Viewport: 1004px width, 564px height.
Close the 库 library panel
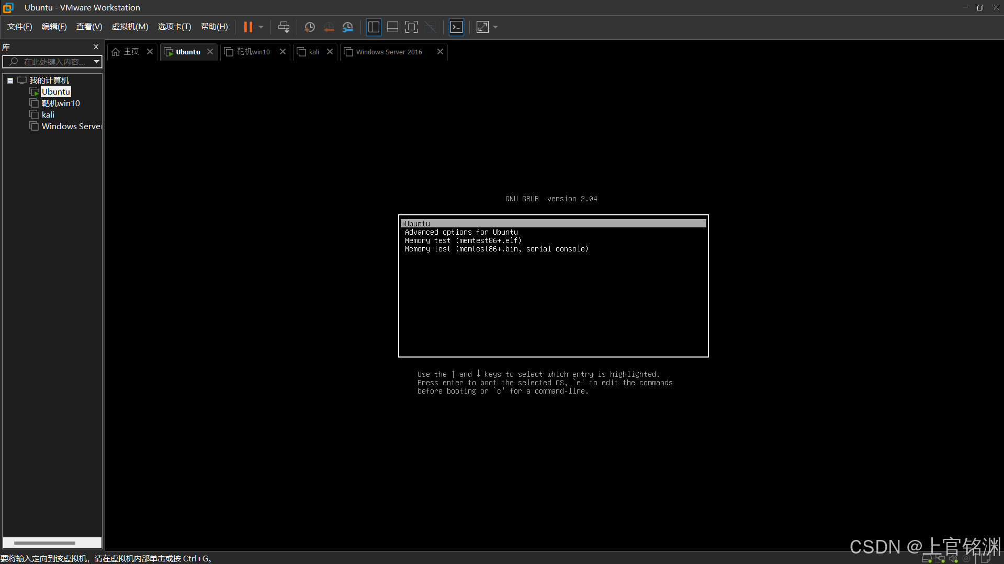pos(96,47)
